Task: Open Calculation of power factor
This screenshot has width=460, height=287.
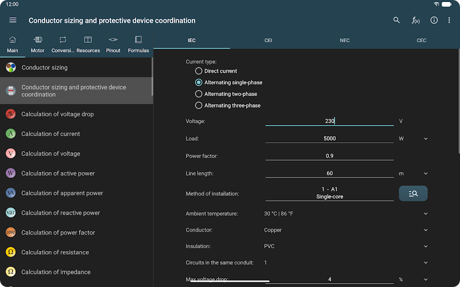Action: coord(76,232)
